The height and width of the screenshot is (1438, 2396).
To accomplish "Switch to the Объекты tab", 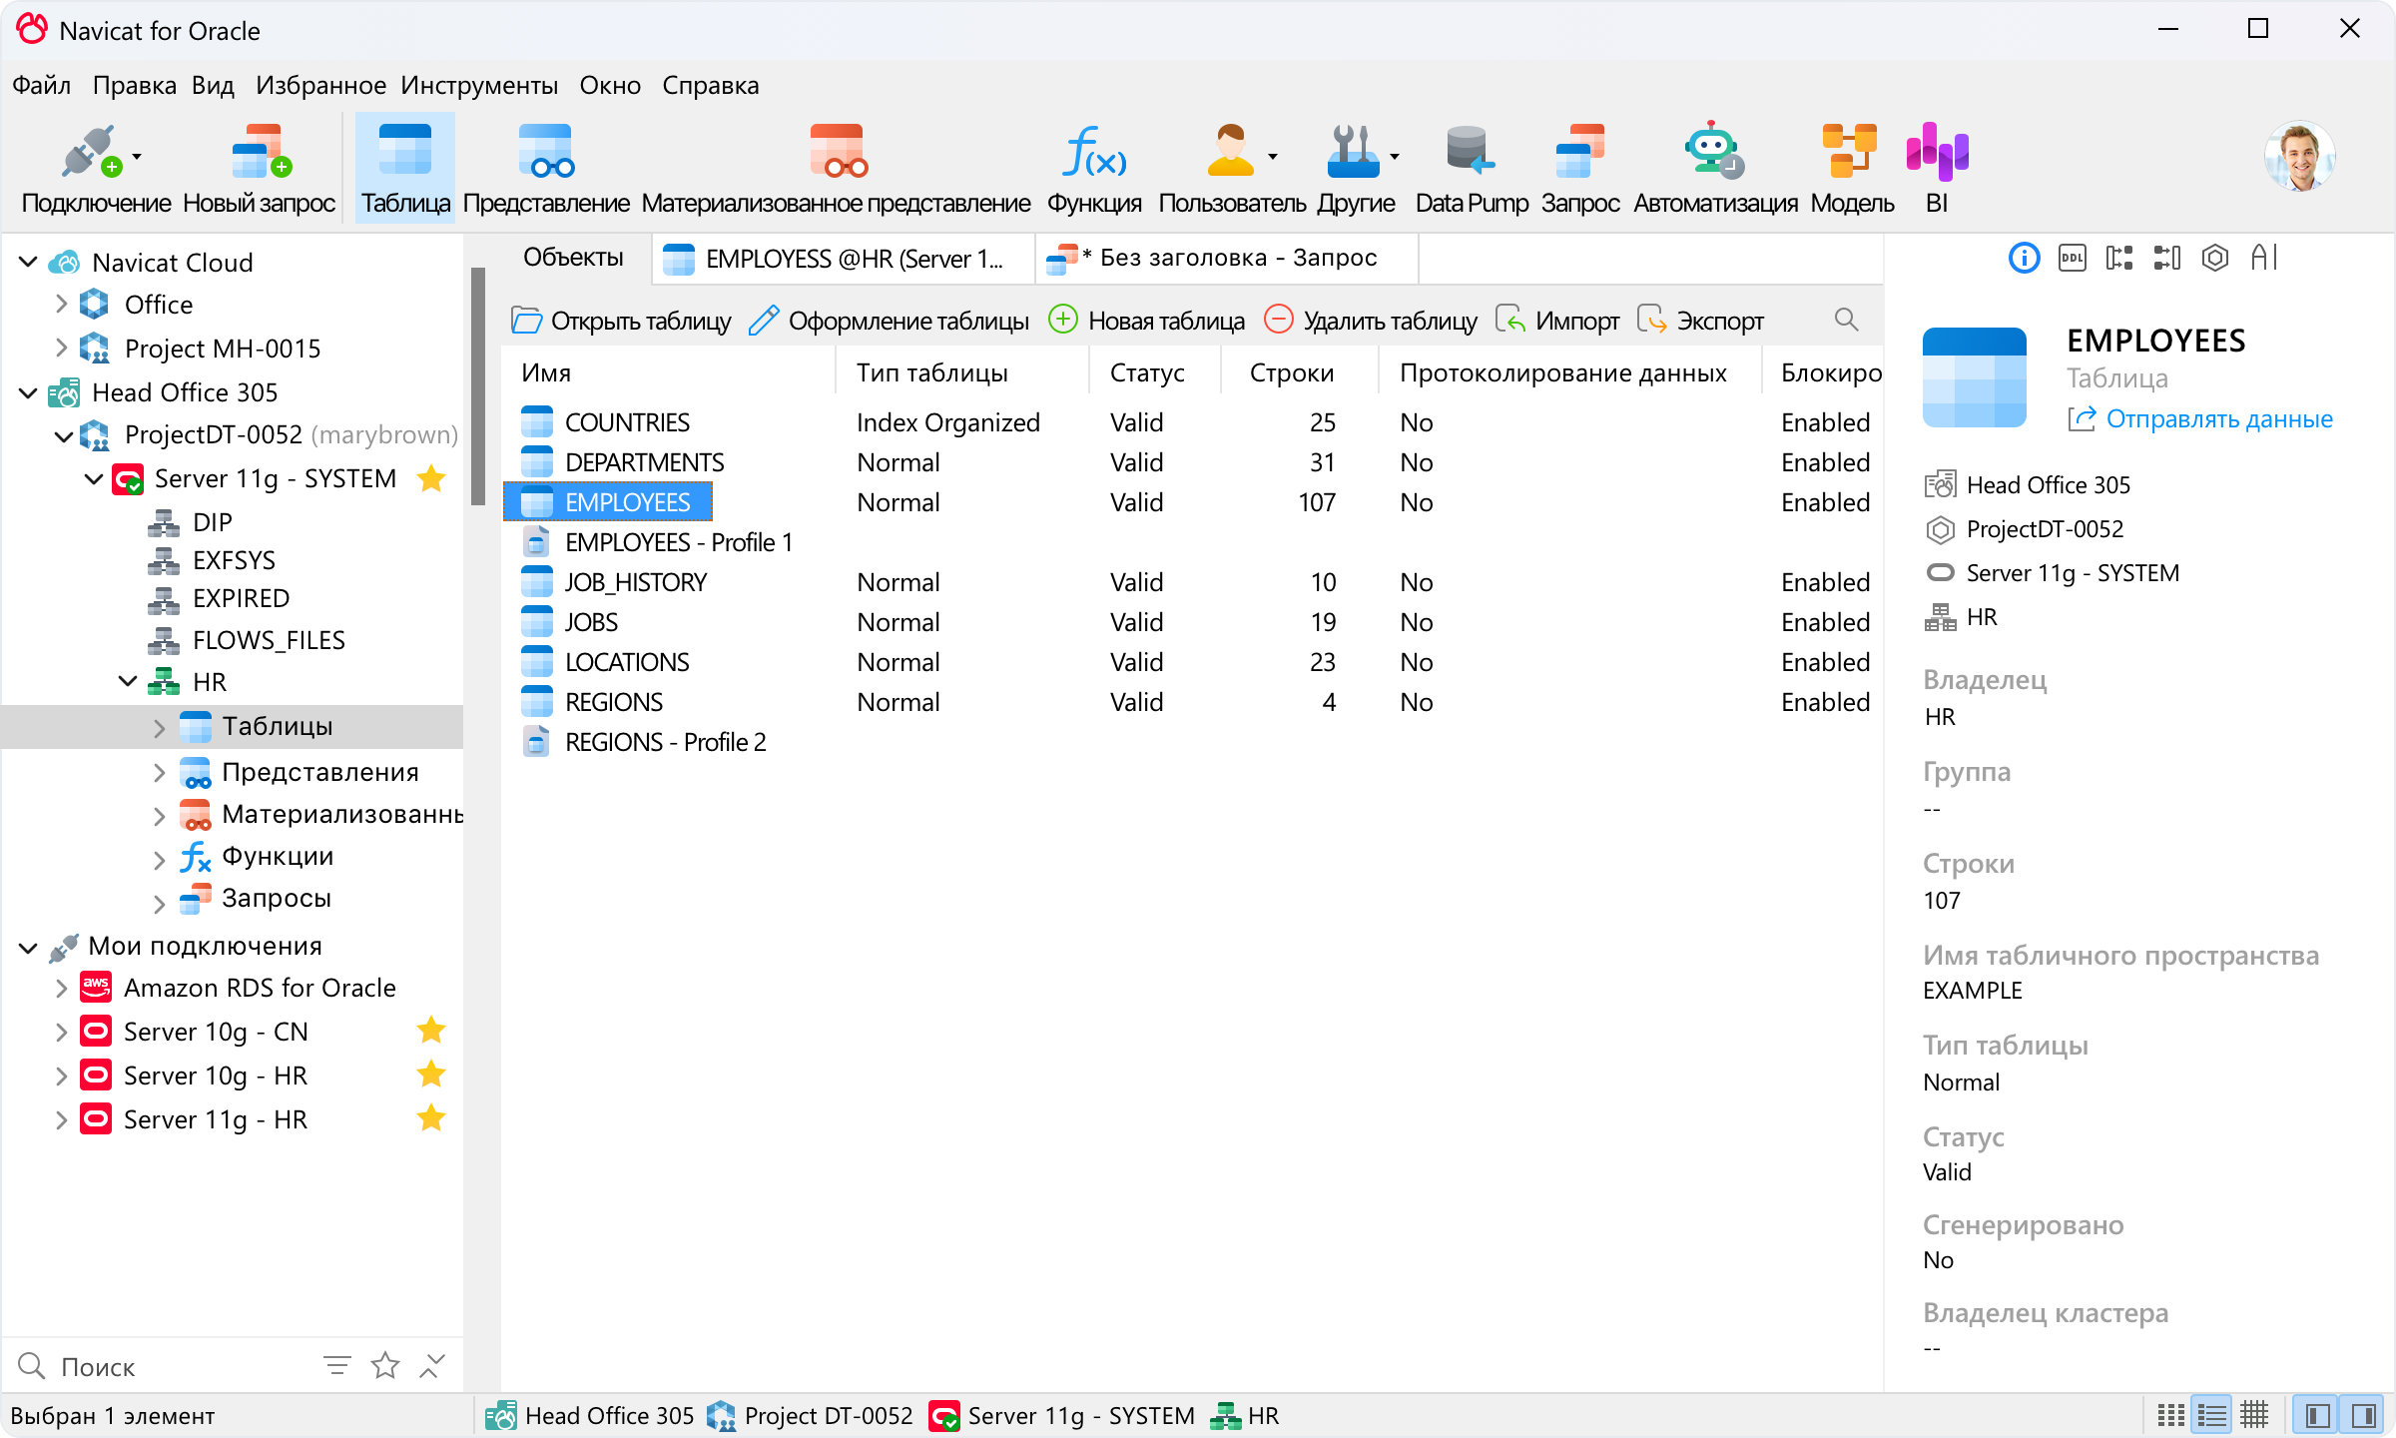I will tap(573, 258).
